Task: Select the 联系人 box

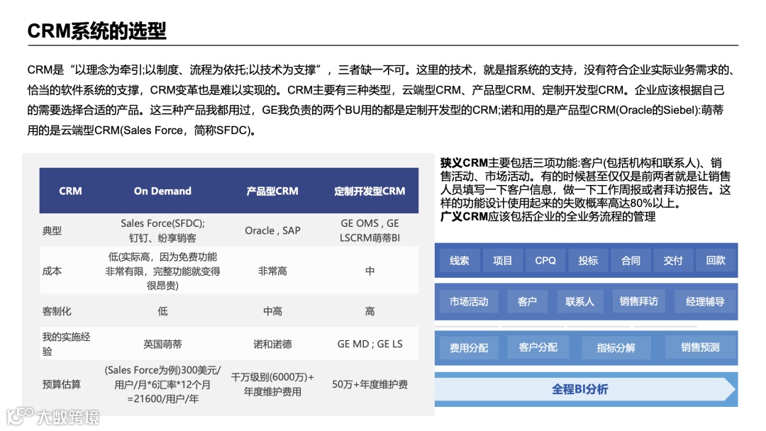Action: tap(580, 301)
